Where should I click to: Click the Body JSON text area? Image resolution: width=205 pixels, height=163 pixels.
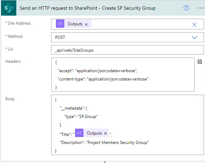[x=127, y=125]
